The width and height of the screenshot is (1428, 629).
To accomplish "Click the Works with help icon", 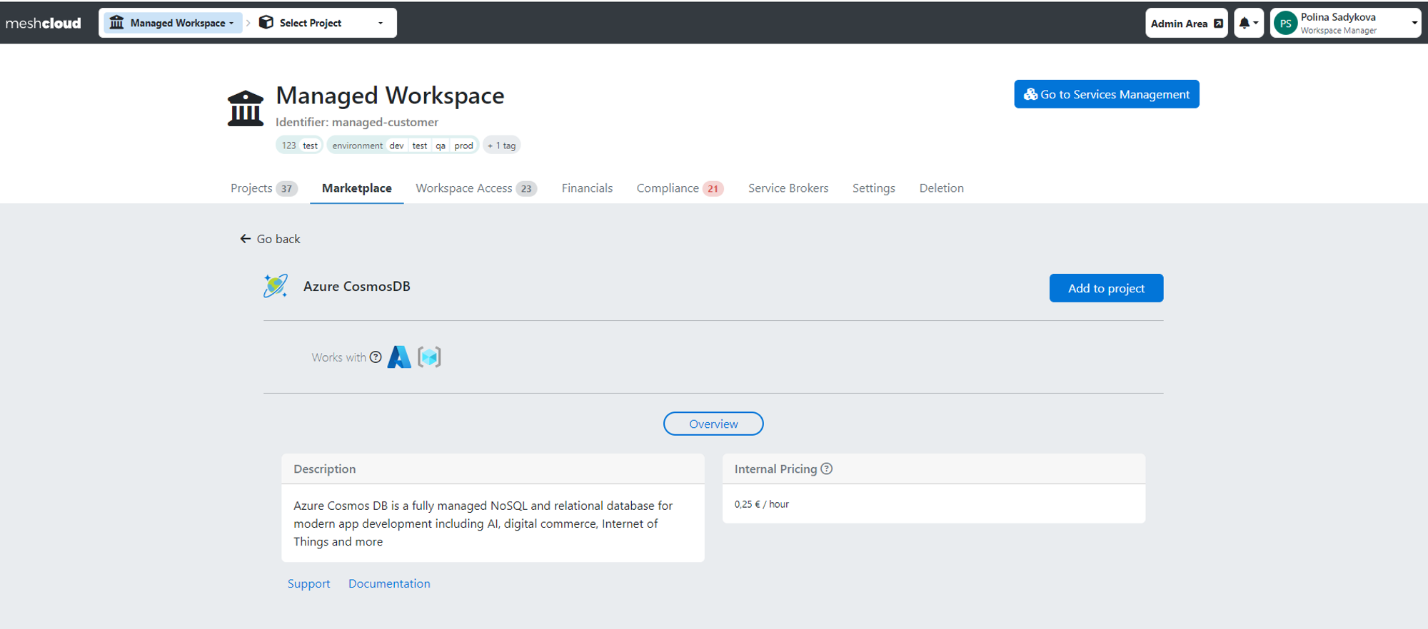I will tap(376, 357).
